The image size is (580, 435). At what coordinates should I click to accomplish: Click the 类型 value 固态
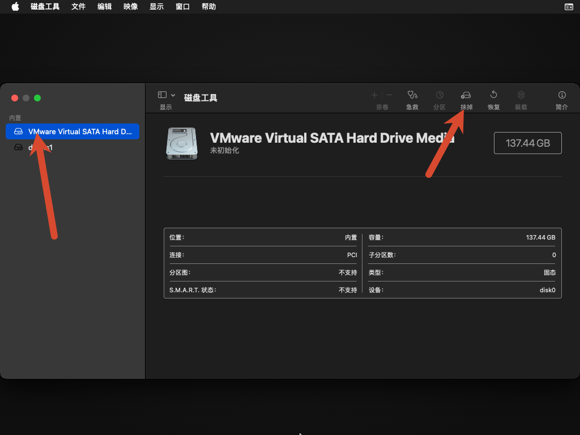click(549, 272)
